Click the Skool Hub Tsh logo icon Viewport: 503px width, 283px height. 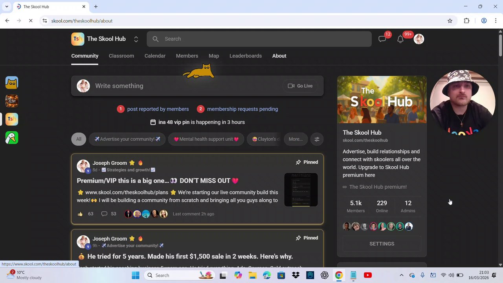pos(78,39)
